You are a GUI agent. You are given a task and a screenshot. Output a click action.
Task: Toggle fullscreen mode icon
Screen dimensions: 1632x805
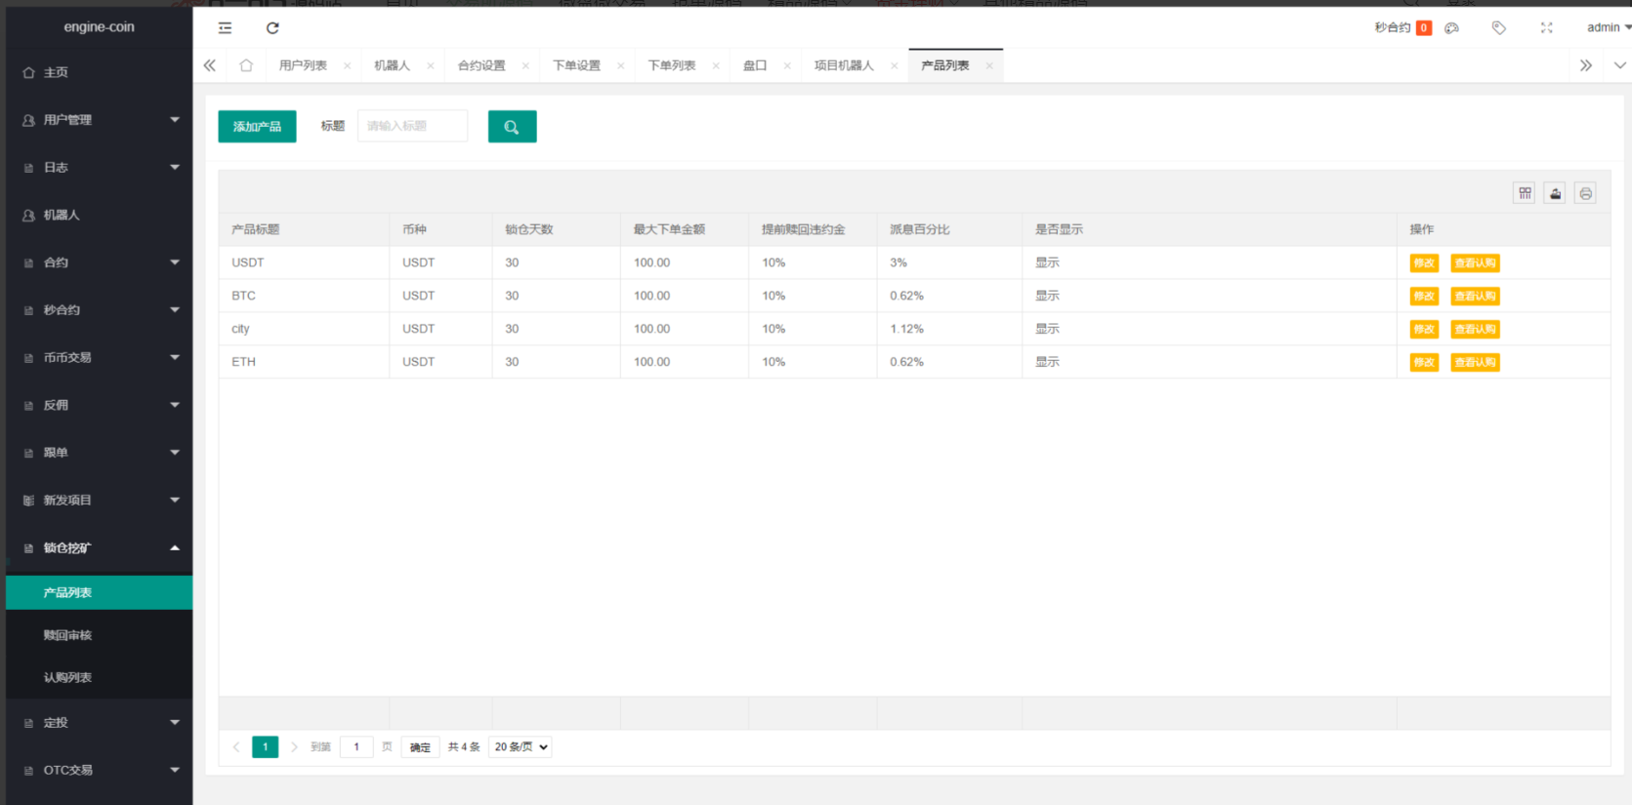click(1546, 28)
